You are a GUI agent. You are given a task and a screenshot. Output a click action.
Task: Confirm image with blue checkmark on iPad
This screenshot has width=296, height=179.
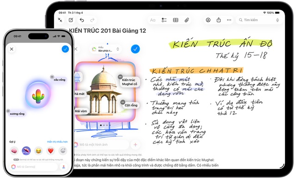(x=136, y=49)
